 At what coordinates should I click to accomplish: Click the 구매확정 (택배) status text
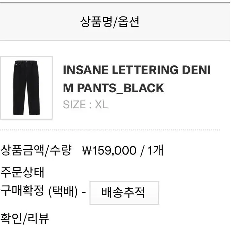point(39,191)
